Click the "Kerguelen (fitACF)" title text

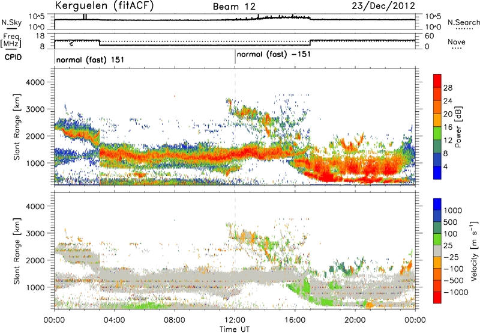pyautogui.click(x=104, y=5)
